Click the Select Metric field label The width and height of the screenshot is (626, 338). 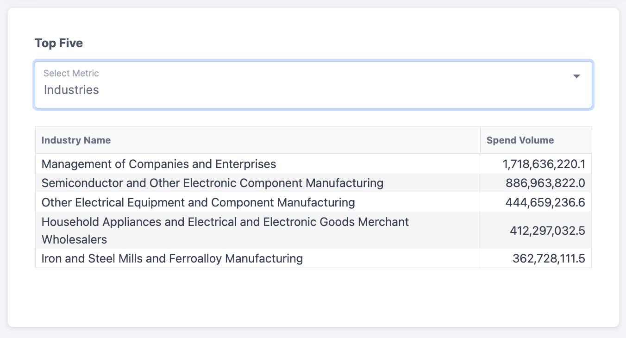[71, 73]
